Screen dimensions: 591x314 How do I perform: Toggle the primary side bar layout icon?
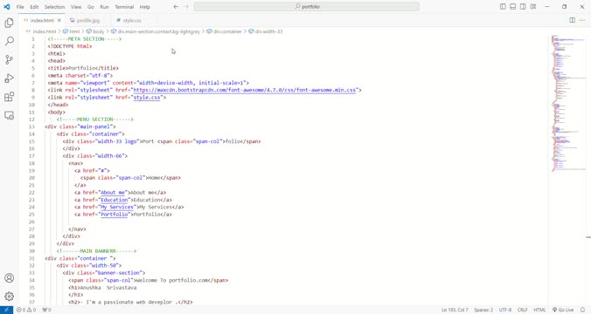[503, 7]
